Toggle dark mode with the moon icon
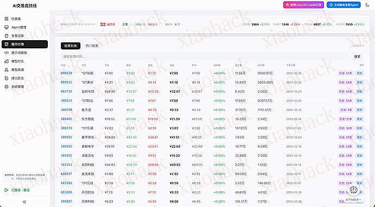Image resolution: width=375 pixels, height=207 pixels. 367,5
